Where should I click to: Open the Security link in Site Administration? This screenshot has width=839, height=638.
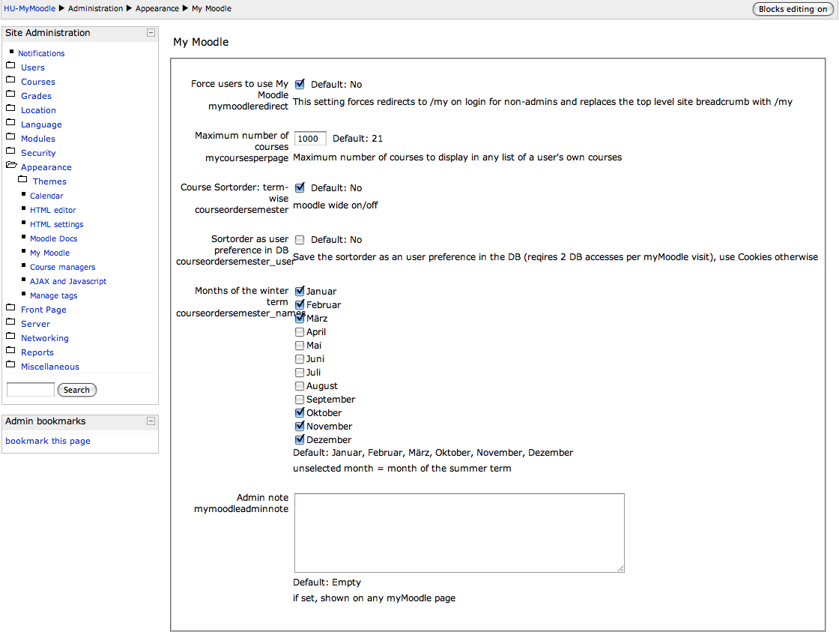[x=38, y=153]
